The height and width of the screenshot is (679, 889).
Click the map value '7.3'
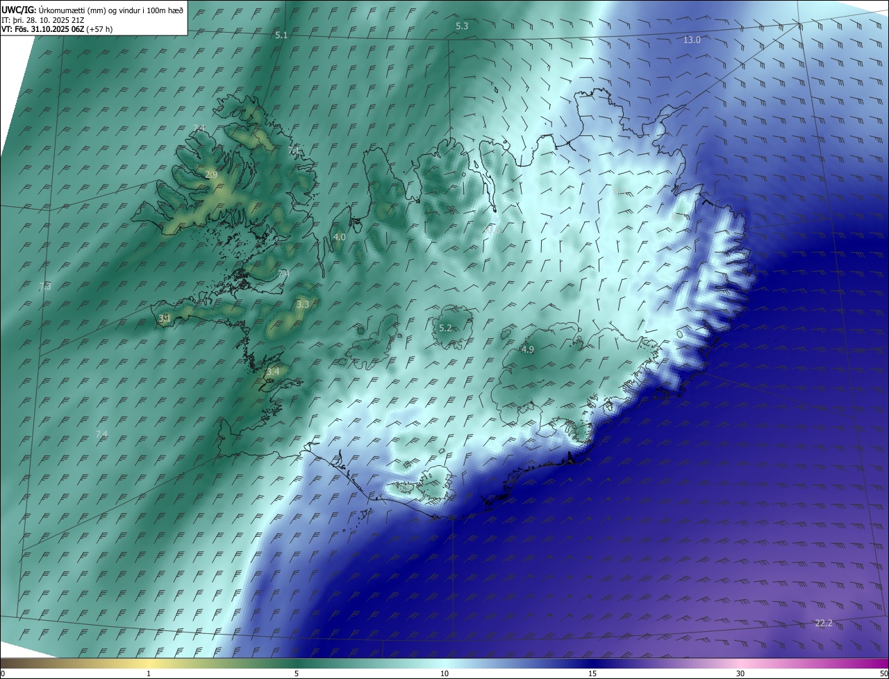45,286
